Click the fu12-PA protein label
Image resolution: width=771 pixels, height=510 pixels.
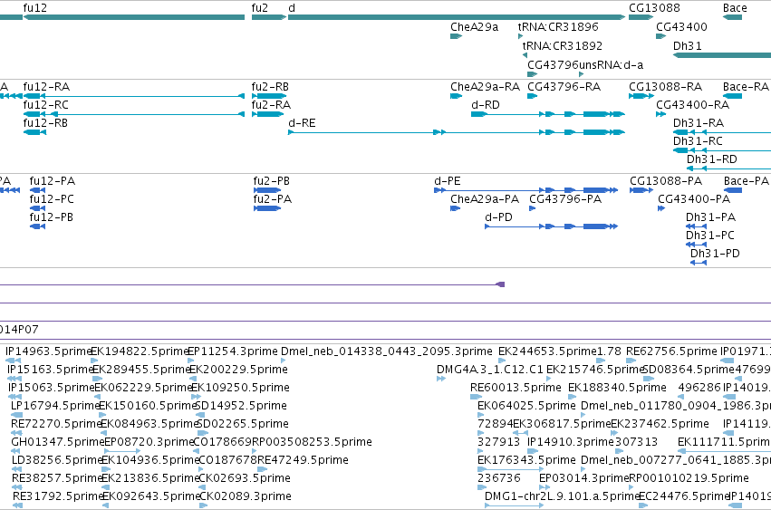53,181
